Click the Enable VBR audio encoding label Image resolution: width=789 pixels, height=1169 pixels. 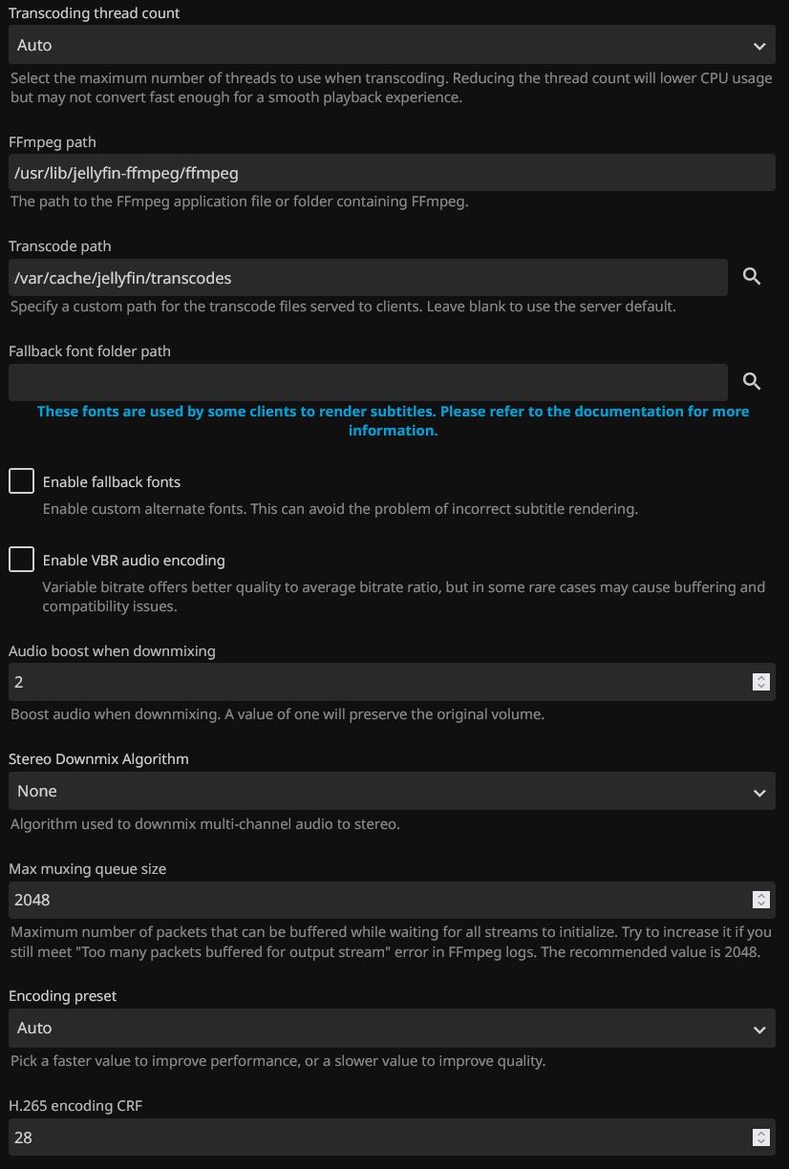134,561
